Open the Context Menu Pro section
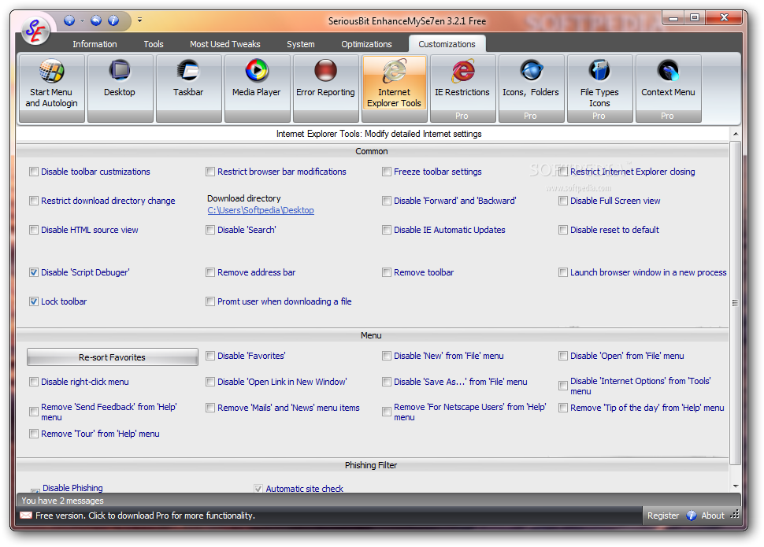The image size is (764, 547). point(668,88)
